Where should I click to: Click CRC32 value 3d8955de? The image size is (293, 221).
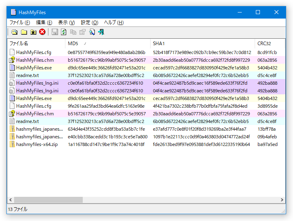pos(268,106)
